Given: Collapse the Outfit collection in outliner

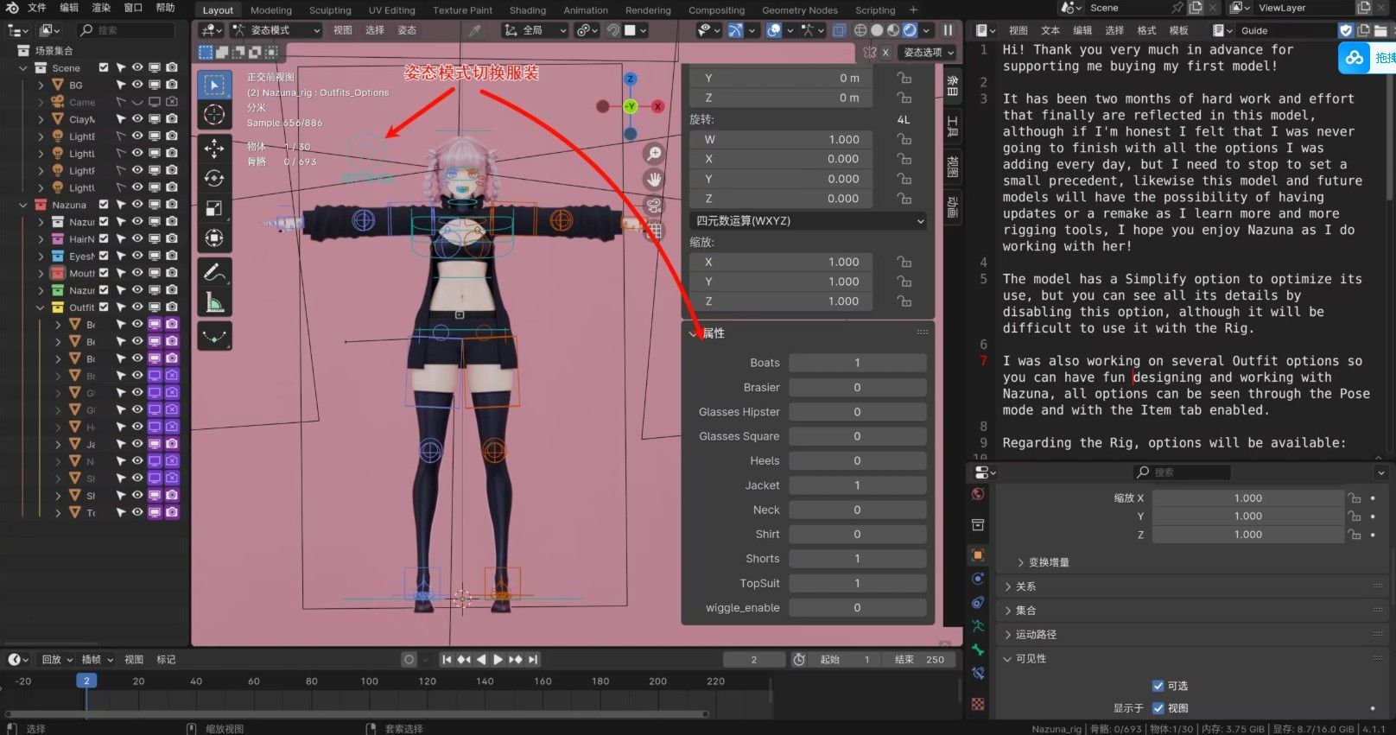Looking at the screenshot, I should 41,307.
